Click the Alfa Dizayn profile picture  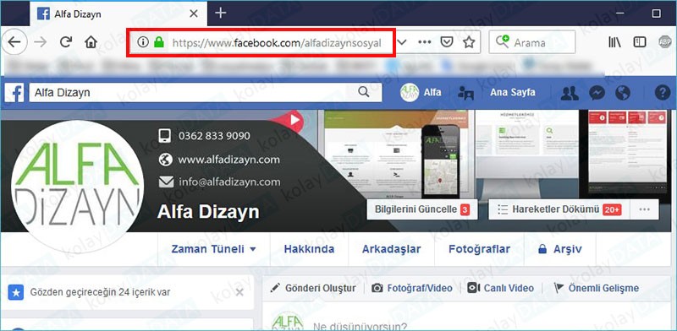78,187
